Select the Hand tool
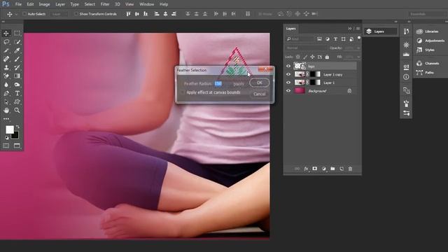 click(x=6, y=111)
